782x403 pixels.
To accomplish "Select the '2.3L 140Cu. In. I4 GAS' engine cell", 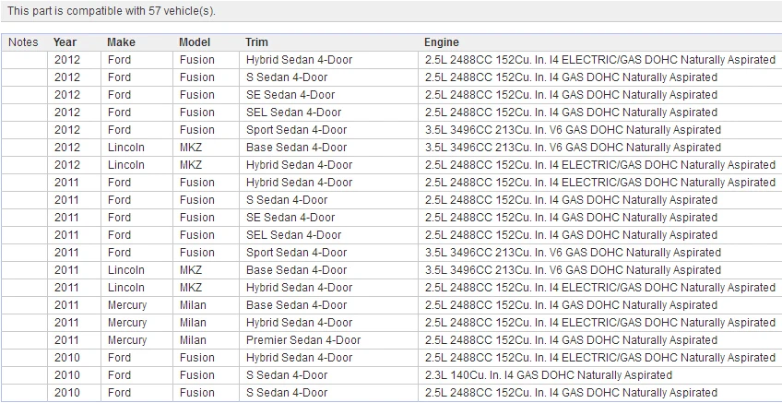I will pyautogui.click(x=549, y=375).
